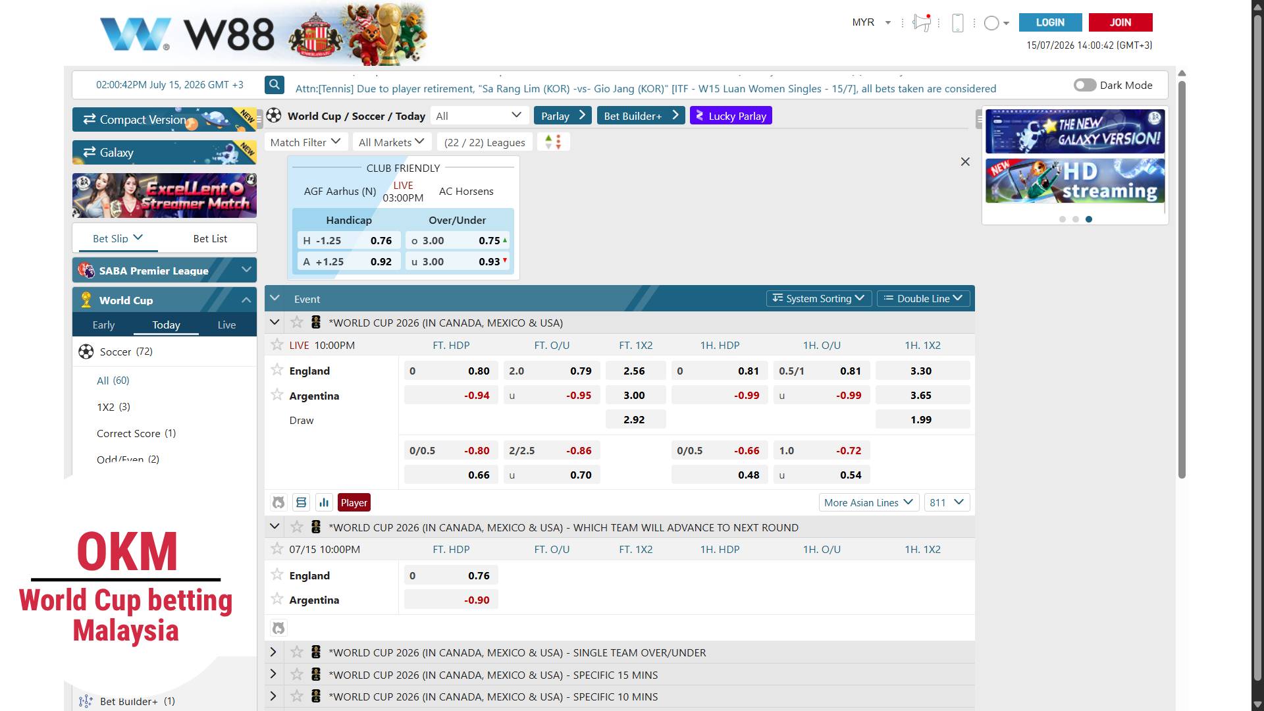The height and width of the screenshot is (711, 1264).
Task: Select 1X2 (3) market
Action: click(113, 407)
